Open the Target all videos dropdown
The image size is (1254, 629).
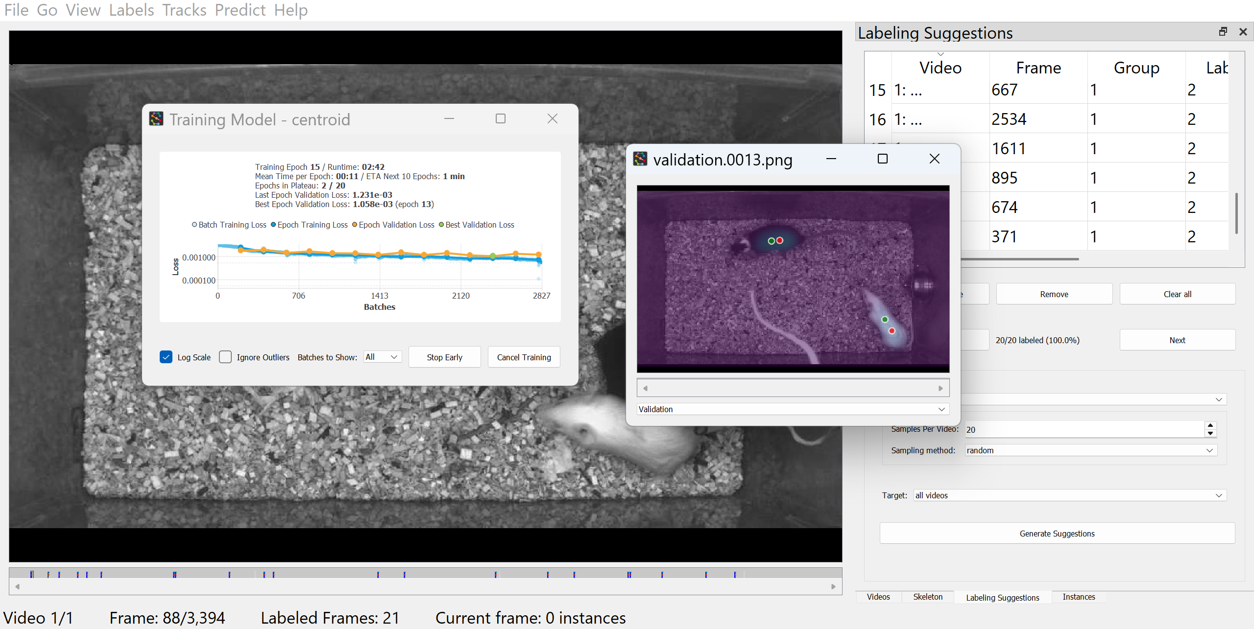click(x=1069, y=495)
